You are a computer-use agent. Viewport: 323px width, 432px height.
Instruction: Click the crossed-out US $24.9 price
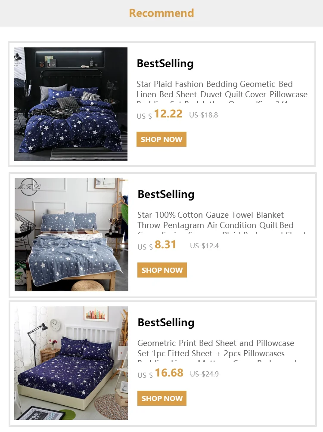pyautogui.click(x=205, y=374)
